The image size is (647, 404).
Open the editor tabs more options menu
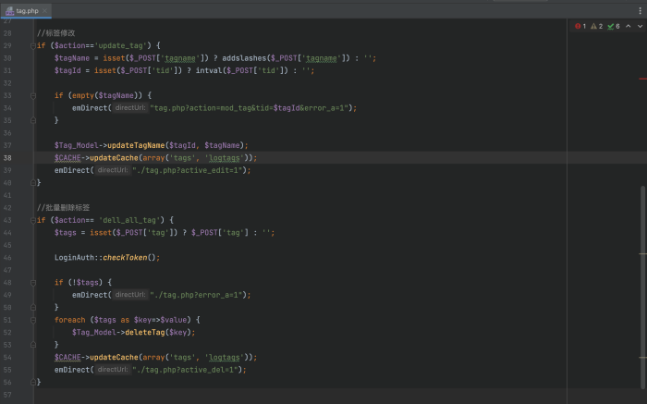point(640,11)
